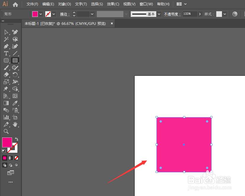This screenshot has height=196, width=245.
Task: Click the 不透明度 opacity panel link
Action: pos(172,14)
